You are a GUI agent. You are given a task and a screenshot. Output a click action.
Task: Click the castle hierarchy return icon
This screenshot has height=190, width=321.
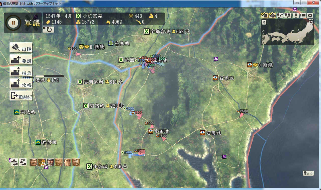(14, 162)
